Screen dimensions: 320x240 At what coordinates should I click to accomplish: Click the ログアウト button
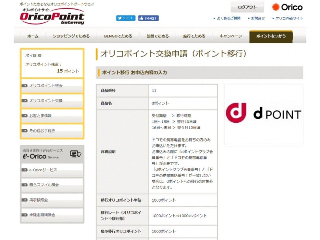247,7
